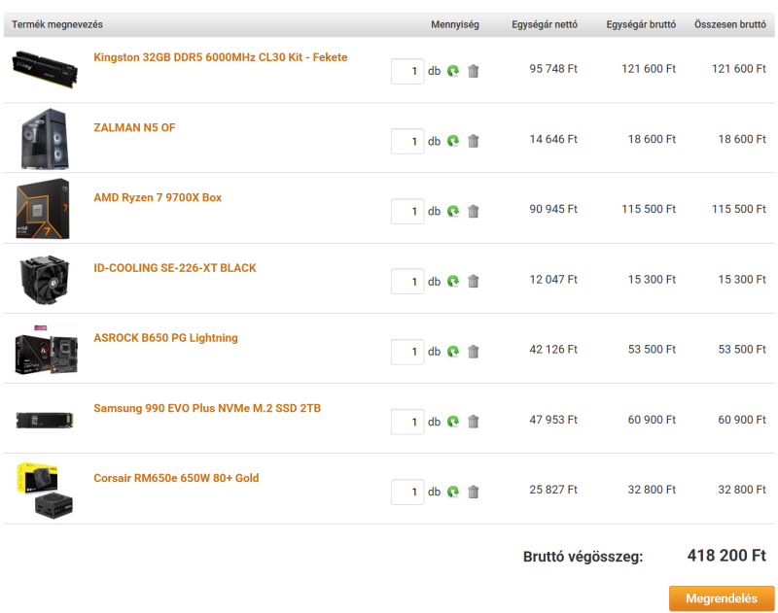The height and width of the screenshot is (613, 778).
Task: Click the Termék megnevezés column header
Action: (x=57, y=25)
